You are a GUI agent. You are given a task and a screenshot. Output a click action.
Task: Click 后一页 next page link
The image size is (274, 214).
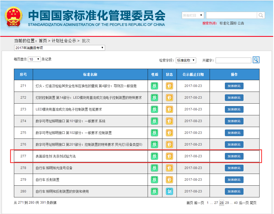click(x=244, y=203)
